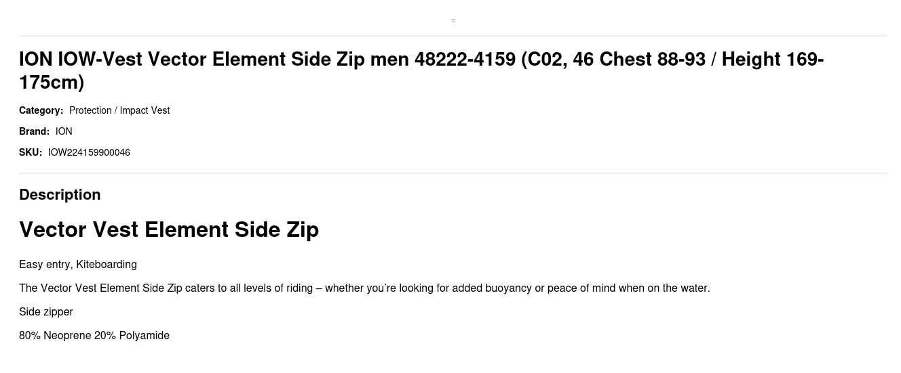Click the Side zipper text line
This screenshot has width=901, height=373.
[x=46, y=311]
